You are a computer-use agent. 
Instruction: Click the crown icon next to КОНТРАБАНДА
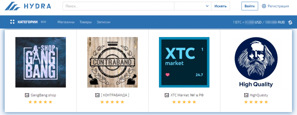point(97,95)
